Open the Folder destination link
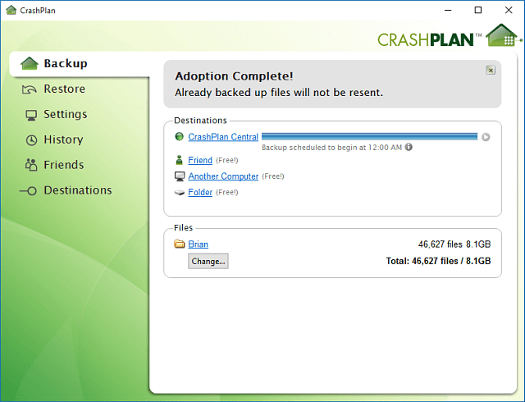Screen dimensions: 525x402 click(x=200, y=192)
